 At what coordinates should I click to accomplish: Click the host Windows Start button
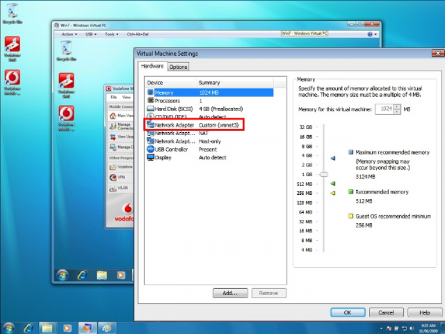(x=9, y=328)
